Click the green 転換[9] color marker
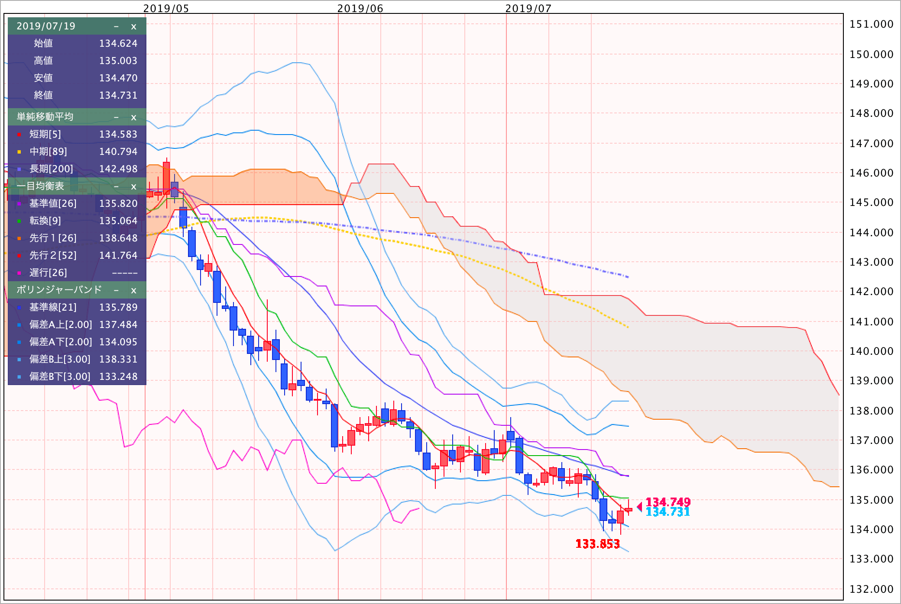Screen dimensions: 901x604 [x=19, y=222]
